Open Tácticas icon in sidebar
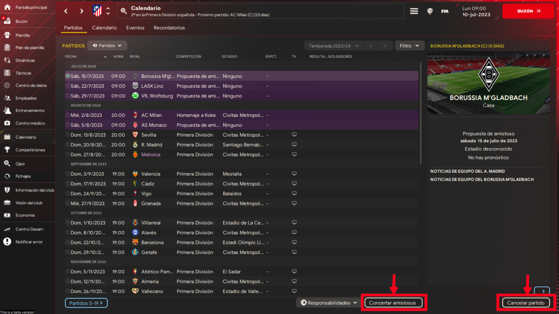 click(7, 73)
